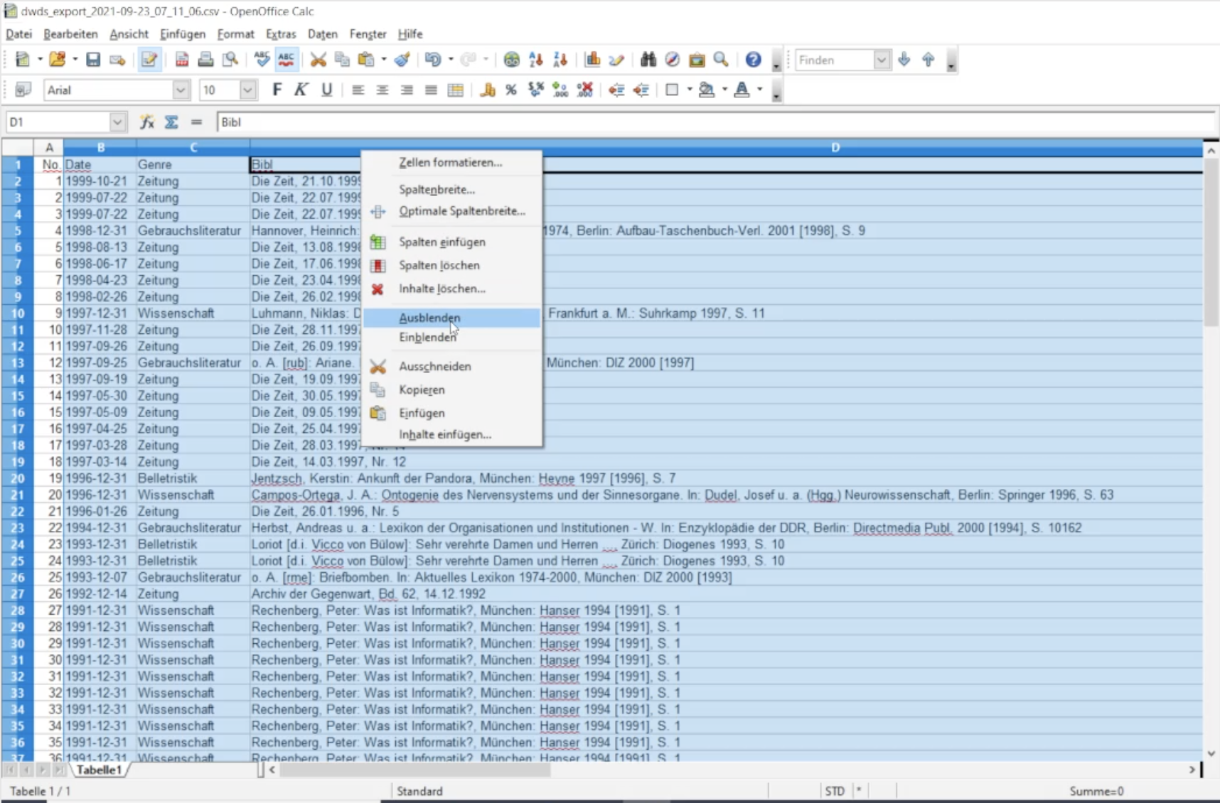Select Ausblenden in context menu
The height and width of the screenshot is (803, 1220).
(451, 318)
